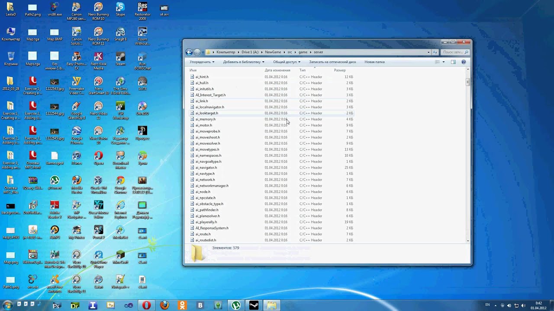The height and width of the screenshot is (311, 554).
Task: Select the Google Chrome desktop shortcut
Action: tap(120, 185)
